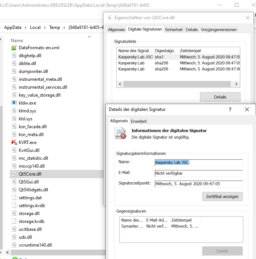Screen dimensions: 256x259
Task: Click the KvrtGui.dll file icon
Action: 14,150
